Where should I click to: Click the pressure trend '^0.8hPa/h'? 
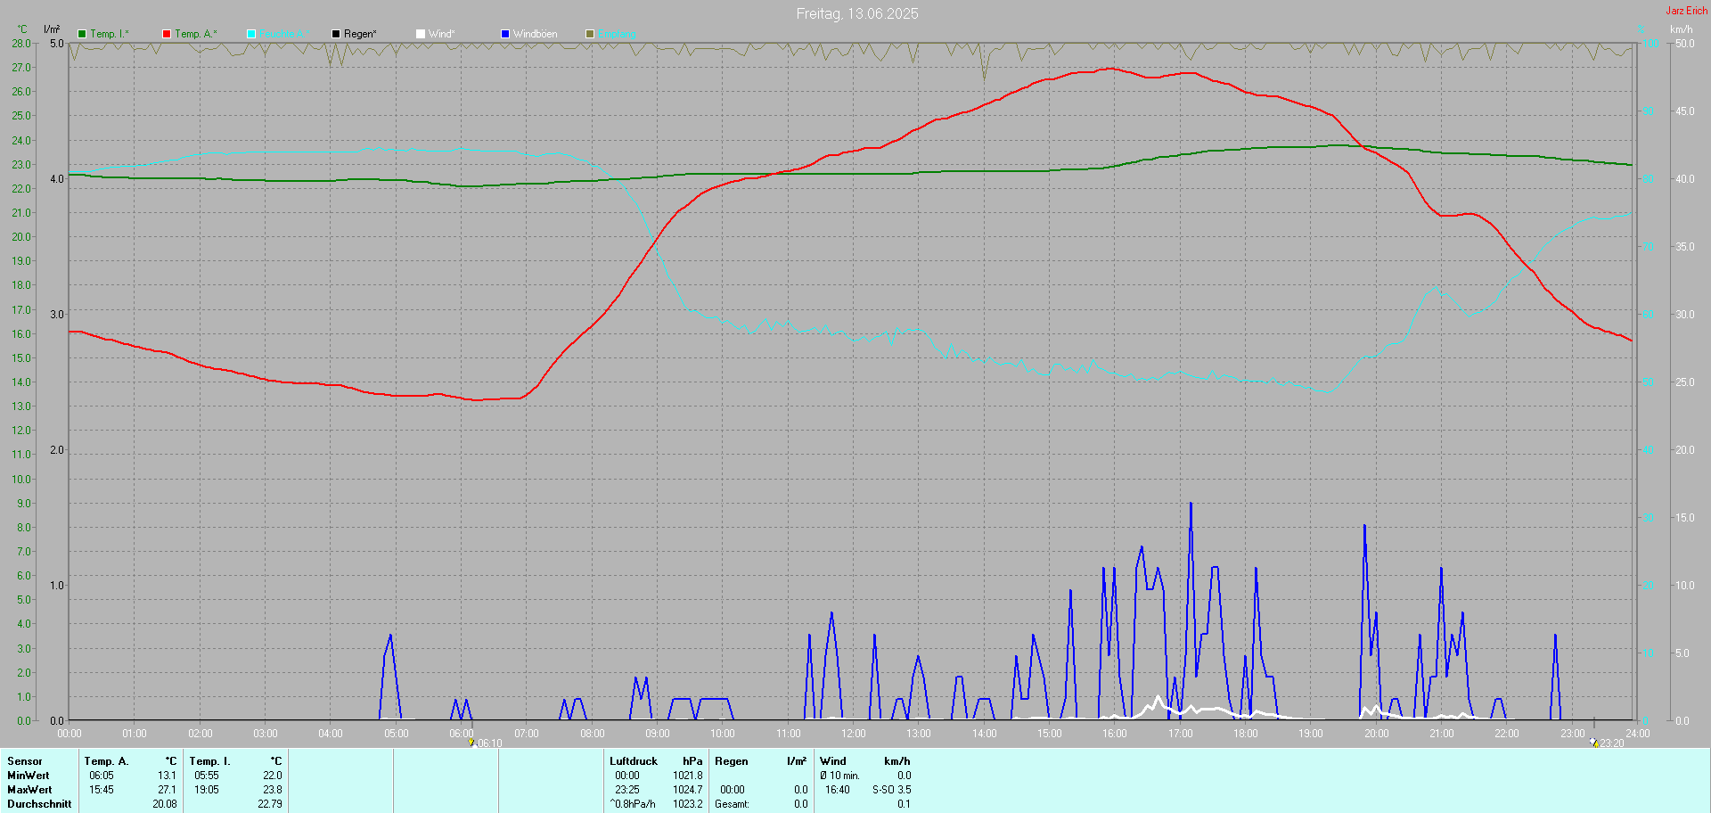pos(633,804)
